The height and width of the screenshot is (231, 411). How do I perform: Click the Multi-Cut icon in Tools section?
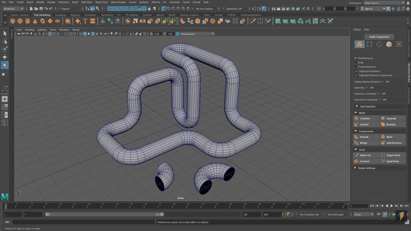356,155
